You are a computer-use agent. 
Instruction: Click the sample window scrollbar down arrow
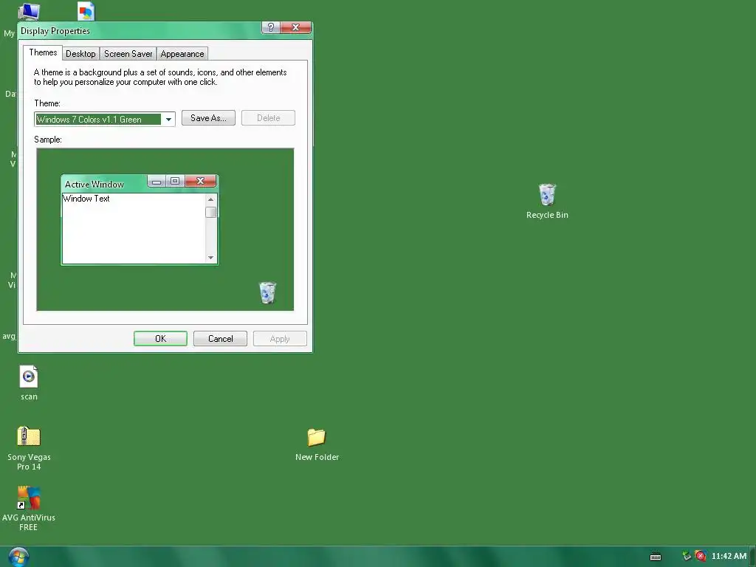click(x=210, y=258)
